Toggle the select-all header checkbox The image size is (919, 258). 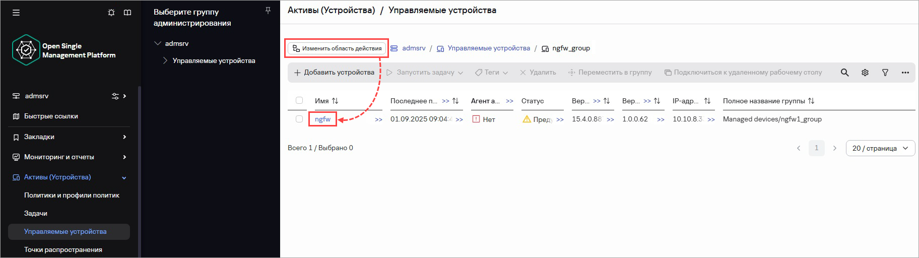[299, 100]
